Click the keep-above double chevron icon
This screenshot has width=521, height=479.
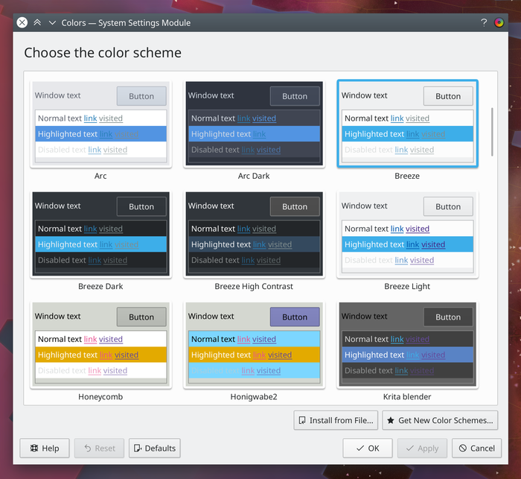tap(37, 22)
